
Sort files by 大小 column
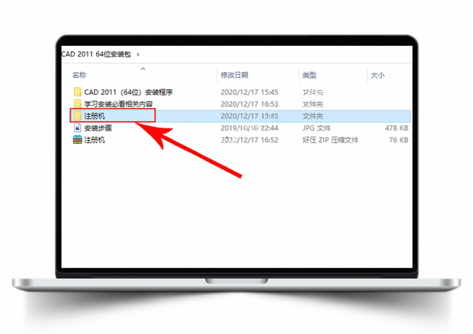378,75
